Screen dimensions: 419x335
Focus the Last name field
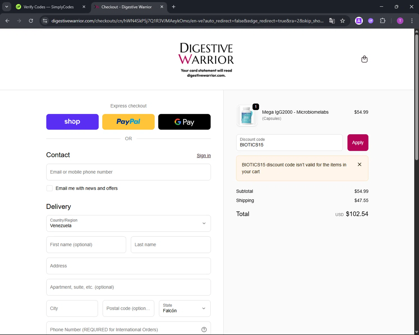click(x=171, y=245)
